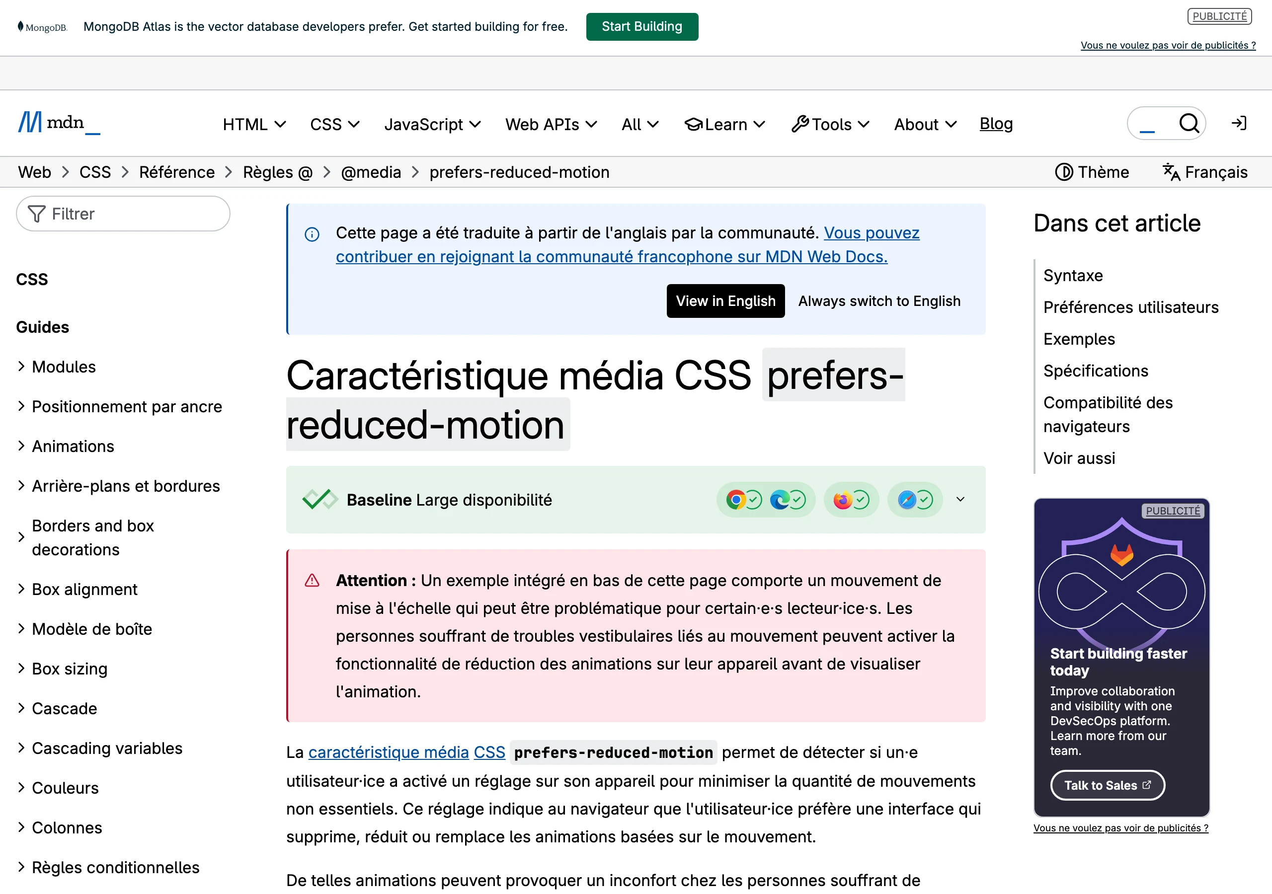This screenshot has width=1272, height=894.
Task: Click the Filtrer input field
Action: [x=123, y=214]
